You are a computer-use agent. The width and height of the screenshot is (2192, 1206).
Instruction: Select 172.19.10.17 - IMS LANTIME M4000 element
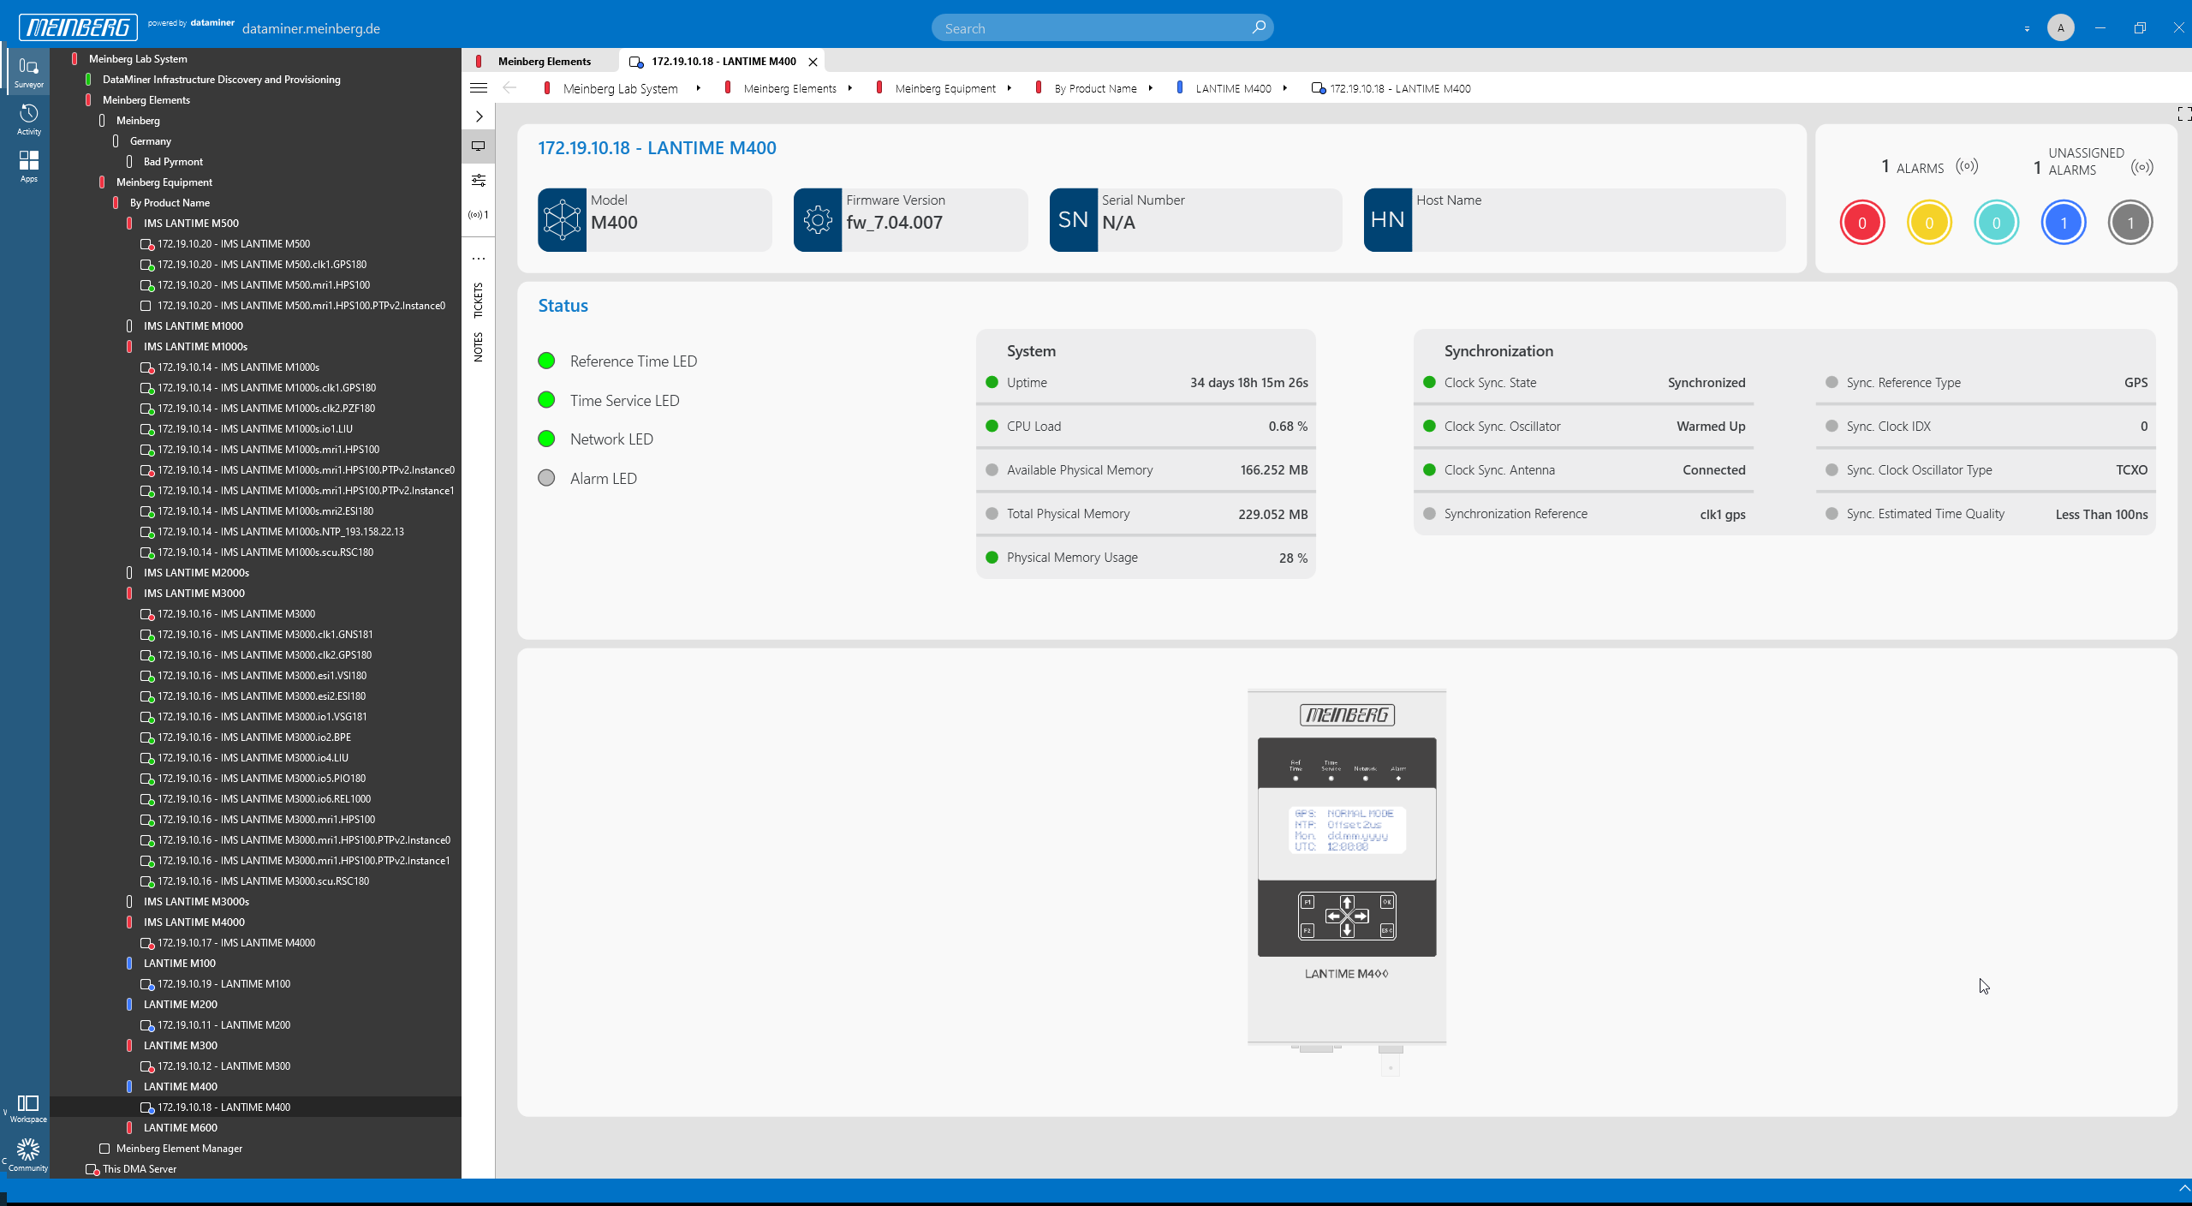[235, 943]
